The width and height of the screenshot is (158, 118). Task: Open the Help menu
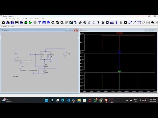(43, 19)
